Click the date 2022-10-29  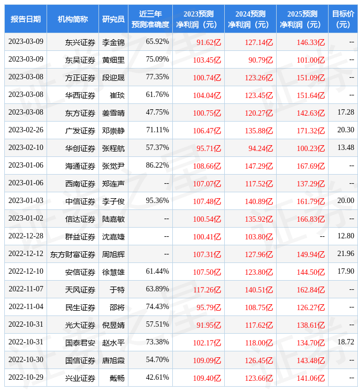click(26, 377)
